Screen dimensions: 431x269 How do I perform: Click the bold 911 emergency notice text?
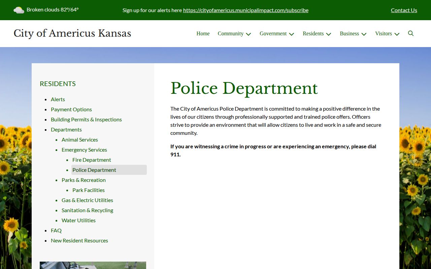[273, 150]
